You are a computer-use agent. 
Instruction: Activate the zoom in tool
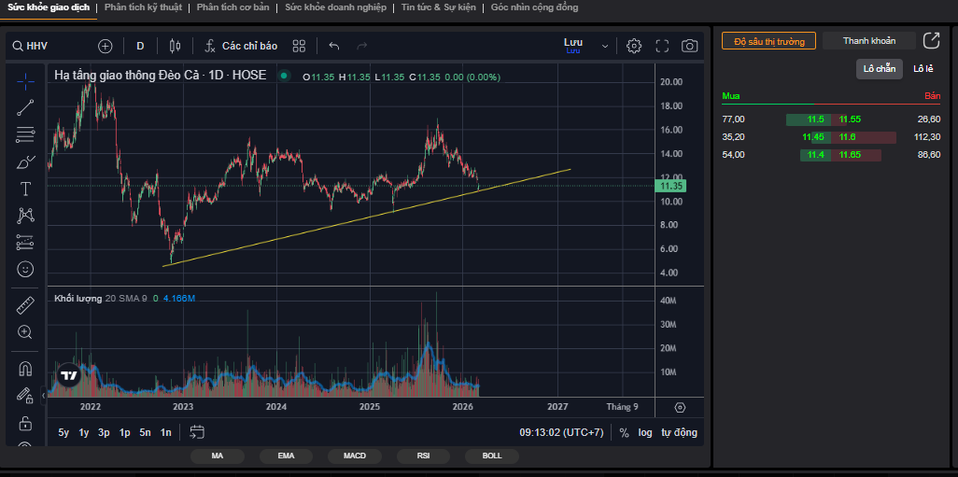coord(25,332)
